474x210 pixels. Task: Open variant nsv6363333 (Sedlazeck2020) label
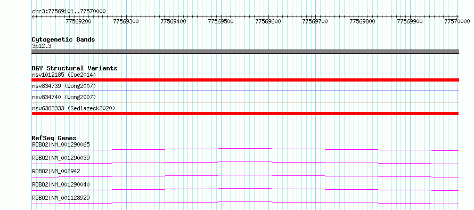point(73,108)
